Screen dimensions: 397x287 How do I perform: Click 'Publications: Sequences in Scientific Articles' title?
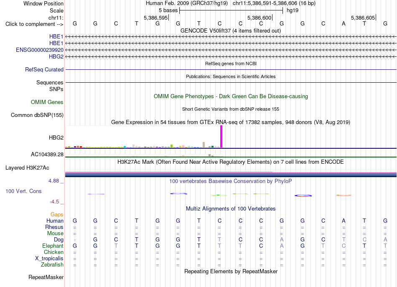tap(231, 76)
